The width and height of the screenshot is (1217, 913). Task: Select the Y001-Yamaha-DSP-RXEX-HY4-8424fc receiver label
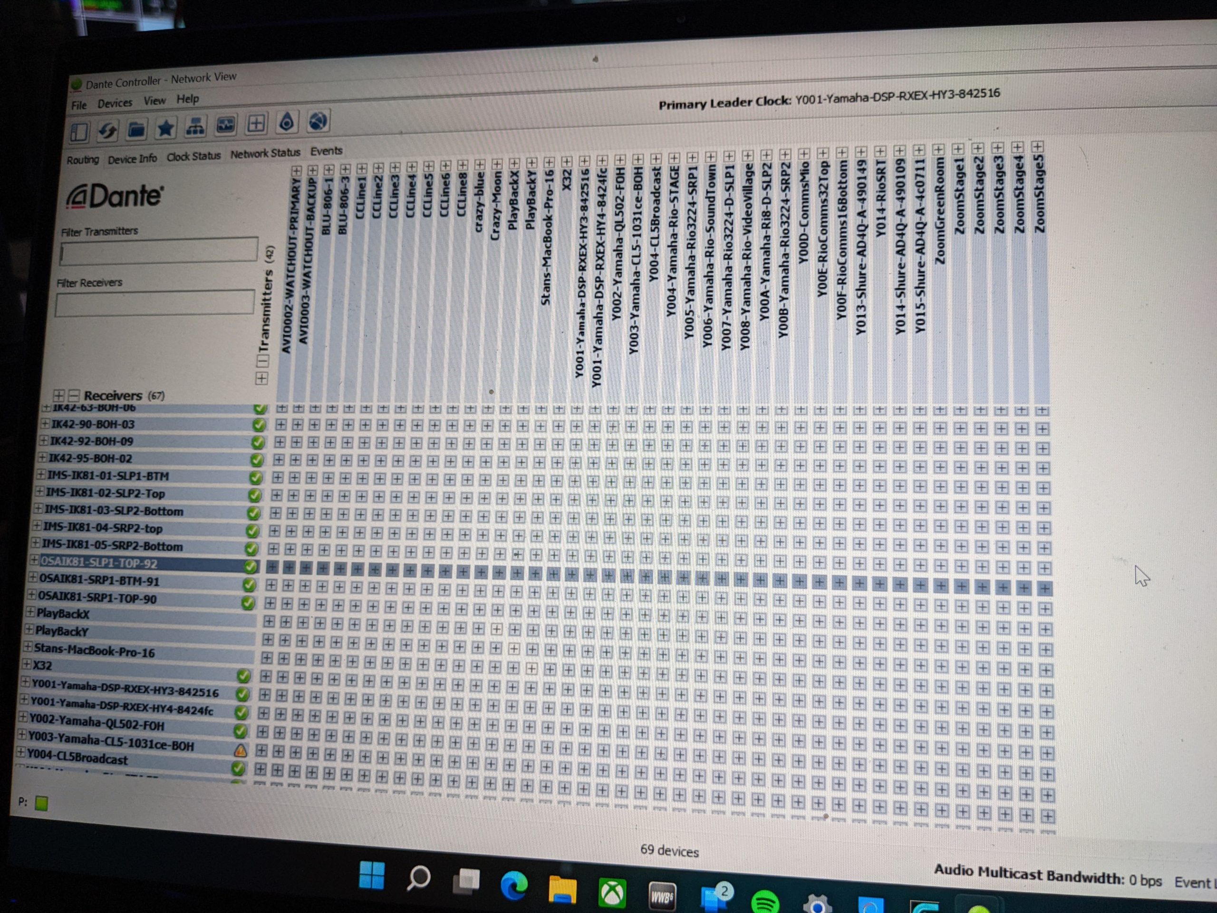(x=122, y=706)
